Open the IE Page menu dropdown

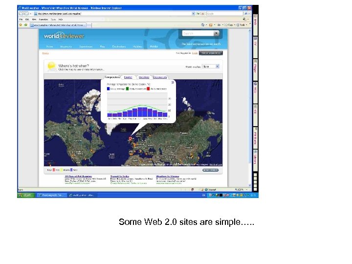click(x=229, y=25)
